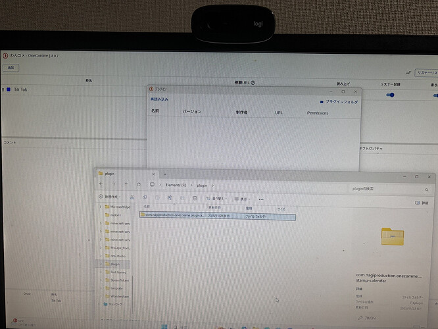438x329 pixels.
Task: Open the Windows Start button on taskbar
Action: coord(164,327)
